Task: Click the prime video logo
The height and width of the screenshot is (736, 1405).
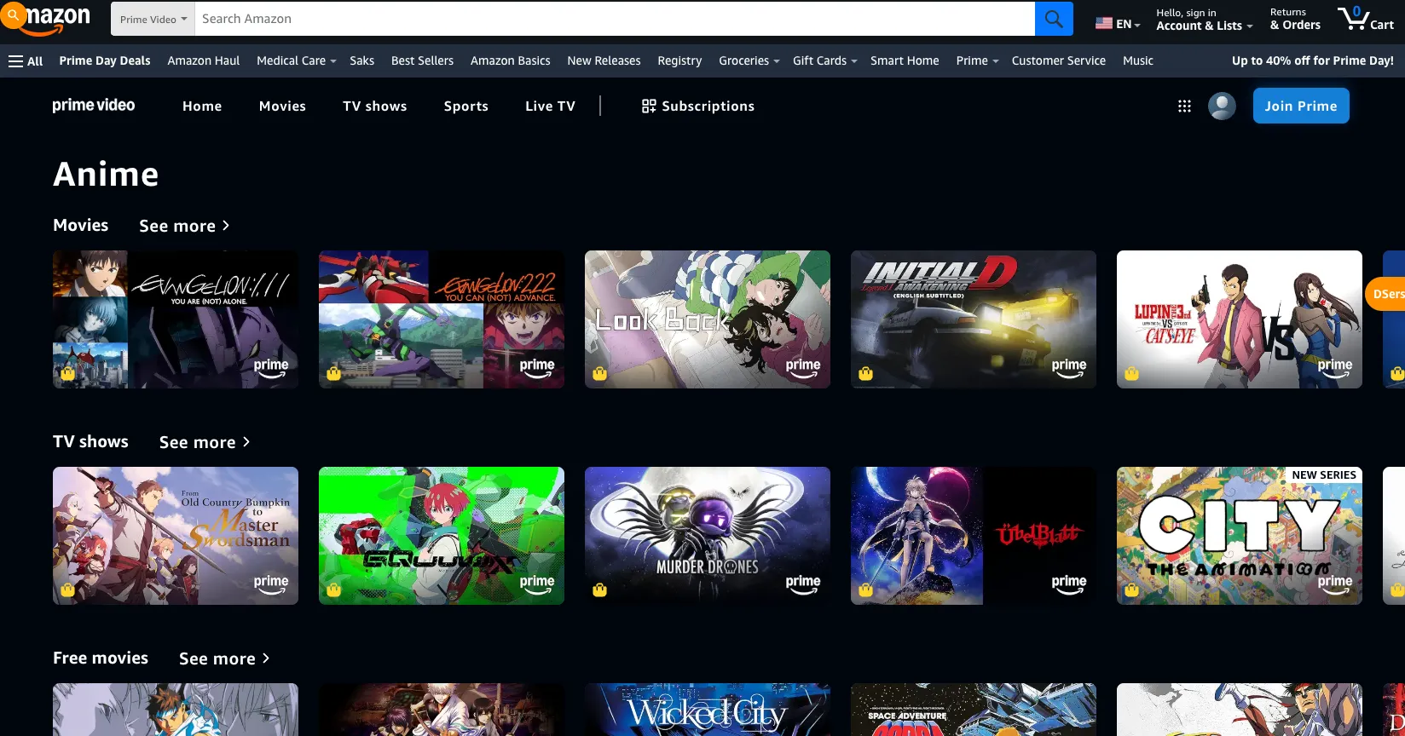Action: tap(94, 106)
